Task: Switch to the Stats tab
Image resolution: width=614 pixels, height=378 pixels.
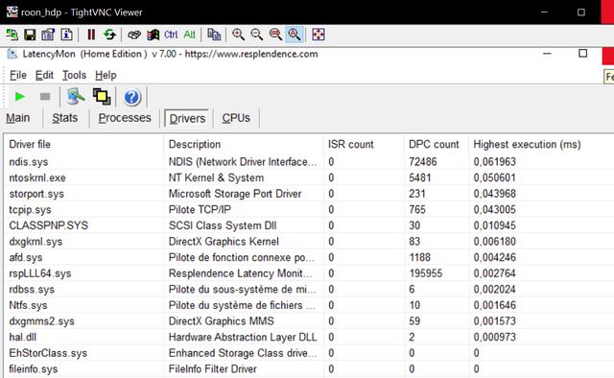Action: 65,118
